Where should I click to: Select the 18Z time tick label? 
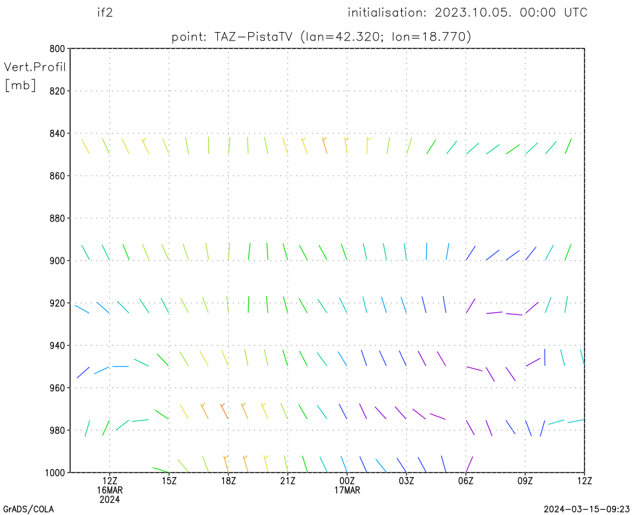[228, 481]
